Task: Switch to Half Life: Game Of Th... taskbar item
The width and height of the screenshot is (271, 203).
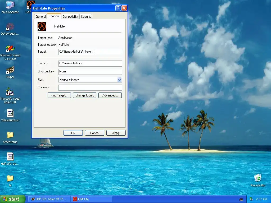Action: [x=49, y=199]
